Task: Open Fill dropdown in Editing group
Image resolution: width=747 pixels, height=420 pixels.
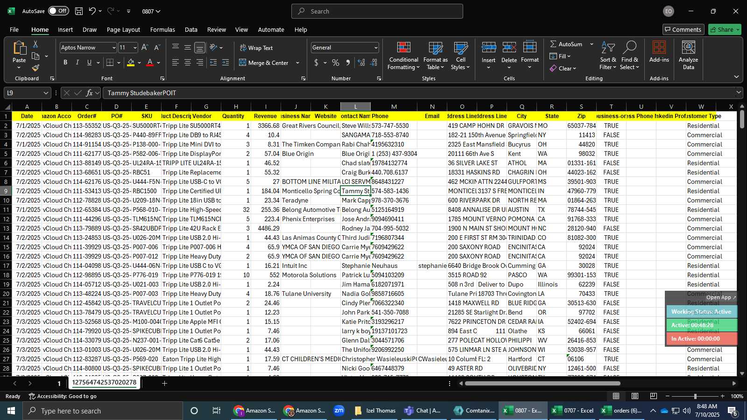Action: pyautogui.click(x=560, y=56)
